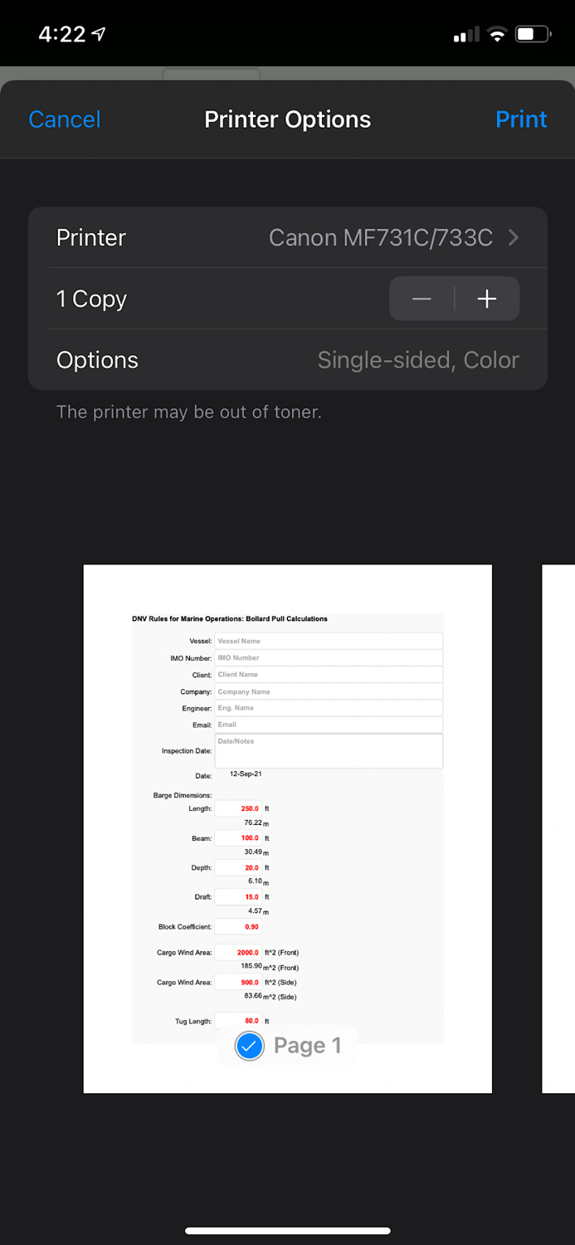Open Options showing Single-sided, Color
The image size is (575, 1245).
287,360
